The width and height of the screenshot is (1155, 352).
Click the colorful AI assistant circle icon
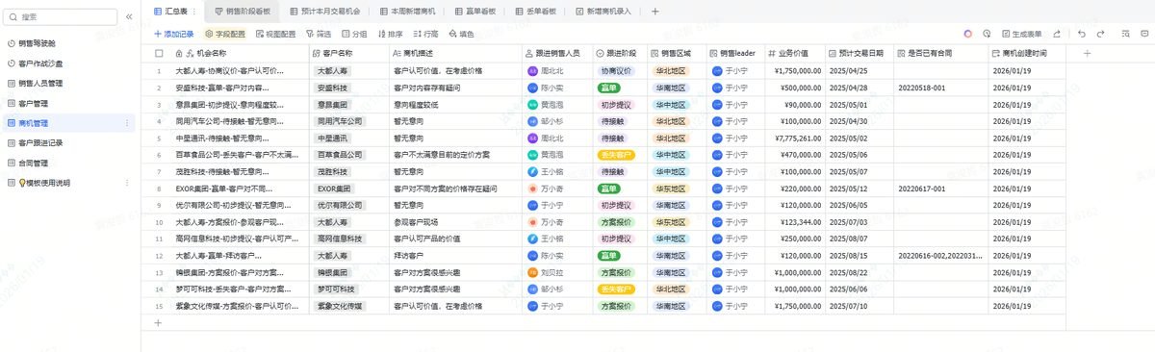coord(968,34)
